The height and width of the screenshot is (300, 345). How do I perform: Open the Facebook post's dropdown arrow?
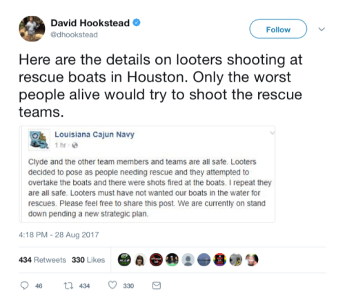pyautogui.click(x=272, y=133)
